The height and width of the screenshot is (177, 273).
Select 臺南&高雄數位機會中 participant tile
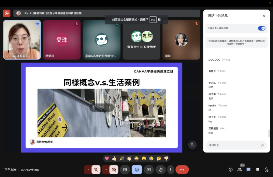pos(102,40)
